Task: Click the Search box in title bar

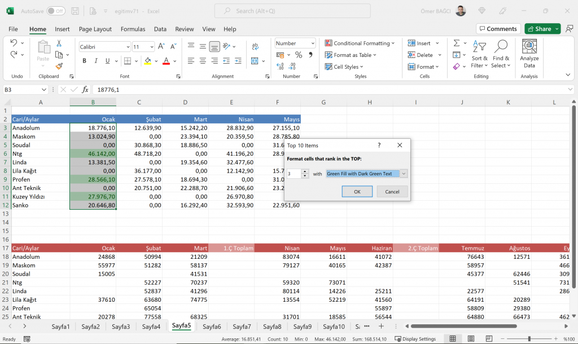Action: coord(293,11)
